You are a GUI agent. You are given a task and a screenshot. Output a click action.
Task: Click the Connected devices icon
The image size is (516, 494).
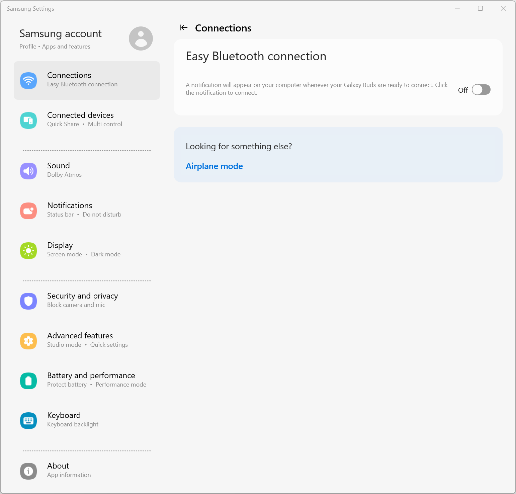(28, 120)
